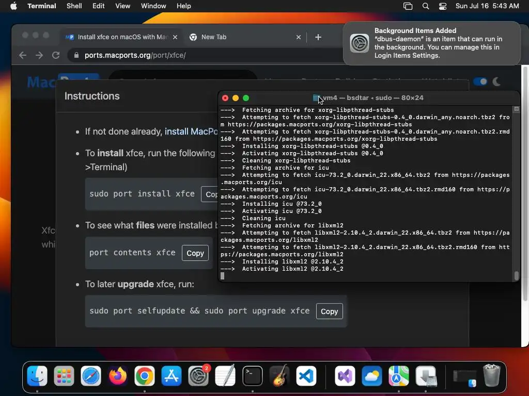
Task: Open Spotlight search in menu bar
Action: [x=426, y=6]
